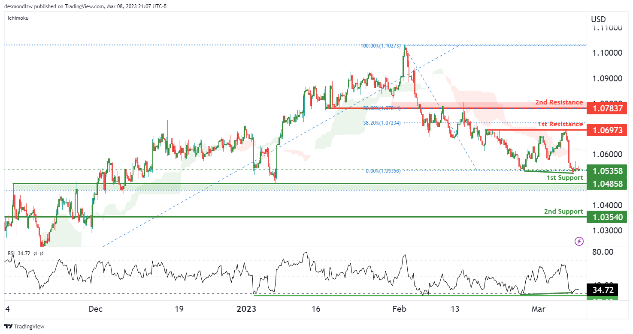Click the 38.20%(1.07234) Fibonacci level label

point(380,123)
